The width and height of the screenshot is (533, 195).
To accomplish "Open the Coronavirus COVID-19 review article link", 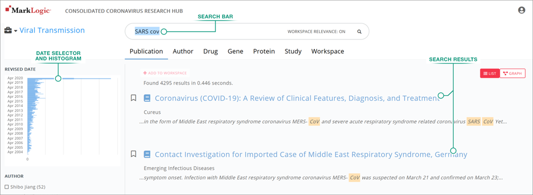I will [x=295, y=98].
